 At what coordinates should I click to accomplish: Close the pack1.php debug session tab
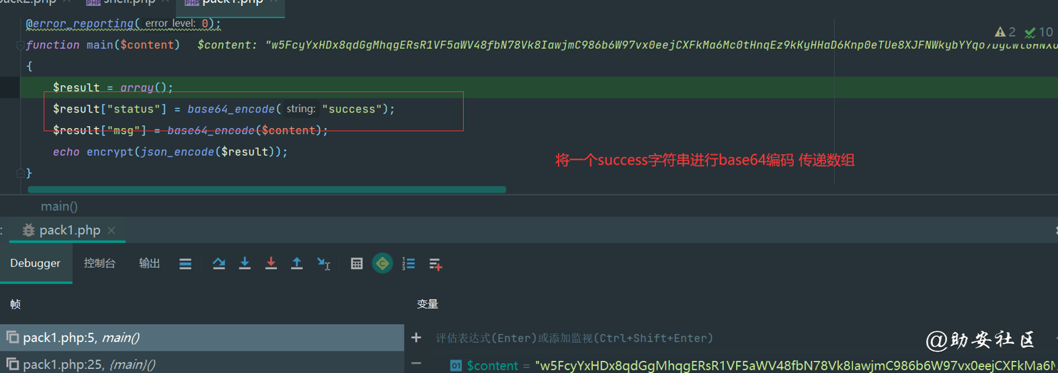[x=112, y=230]
